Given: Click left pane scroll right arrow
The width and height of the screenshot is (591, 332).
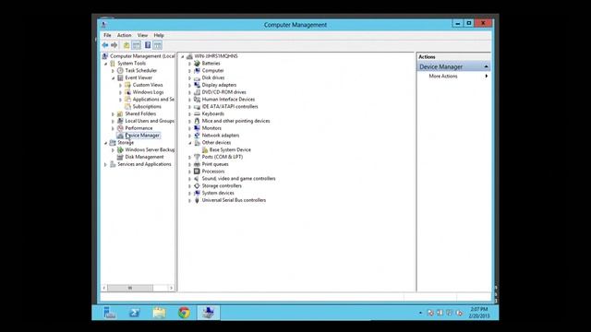Looking at the screenshot, I should [171, 288].
